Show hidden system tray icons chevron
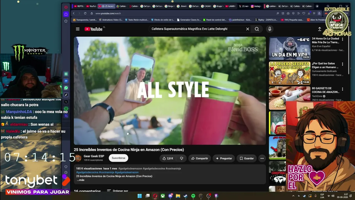 (293, 196)
